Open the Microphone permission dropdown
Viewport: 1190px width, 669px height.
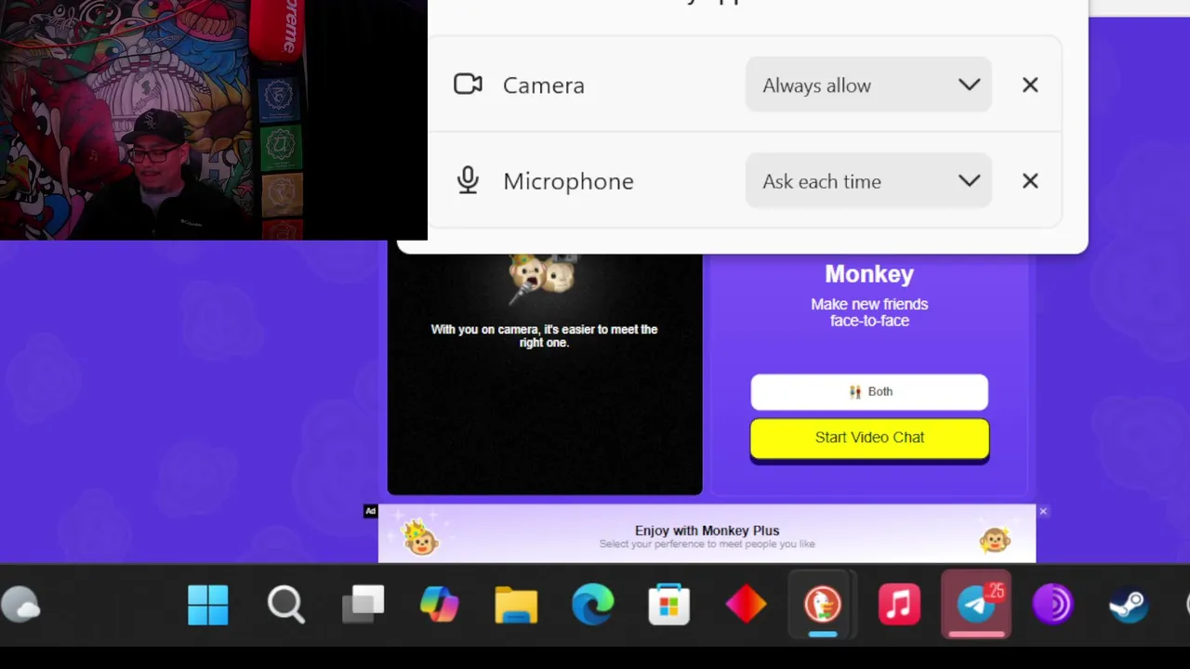click(868, 181)
